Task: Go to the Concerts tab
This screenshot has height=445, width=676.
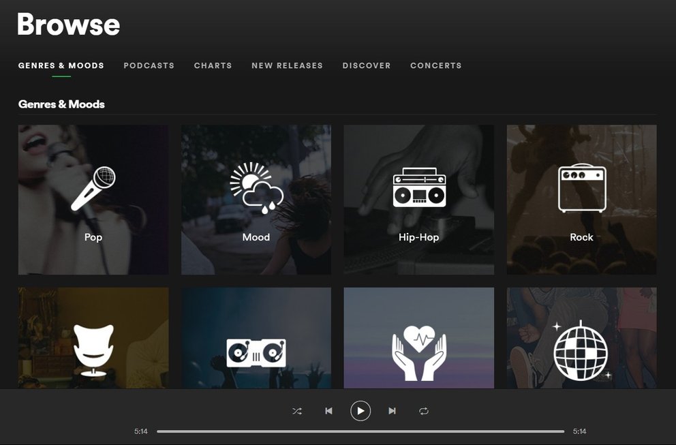Action: pos(436,65)
